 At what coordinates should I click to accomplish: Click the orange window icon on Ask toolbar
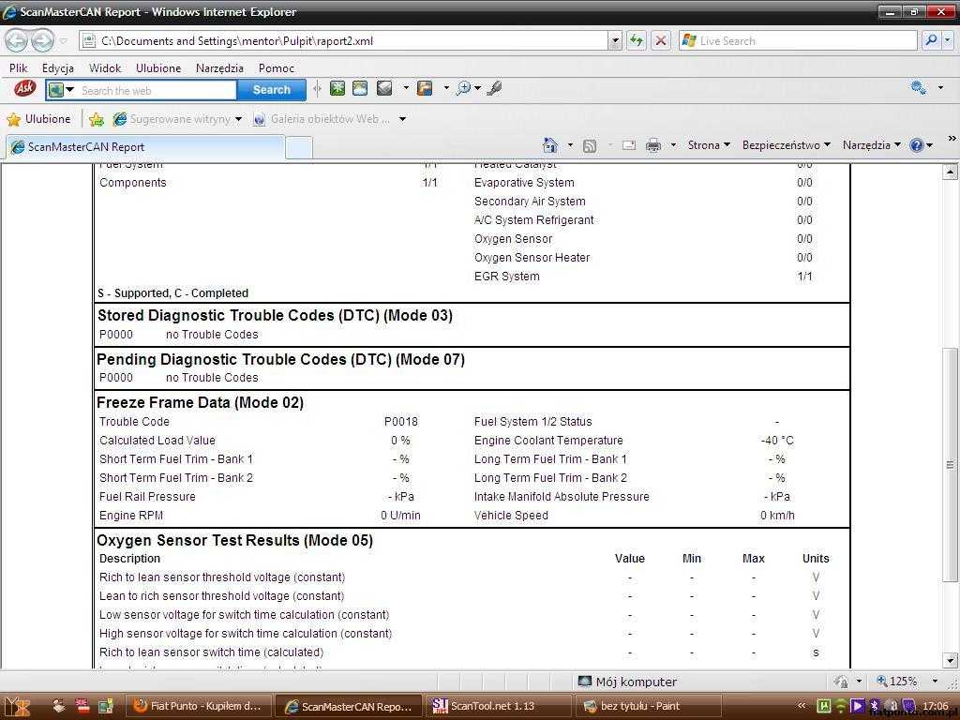425,89
